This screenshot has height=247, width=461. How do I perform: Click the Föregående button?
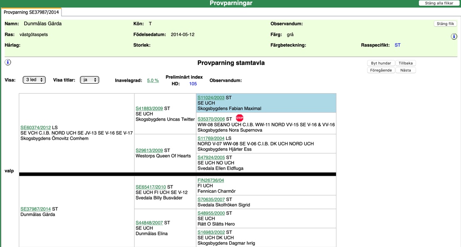pyautogui.click(x=381, y=70)
